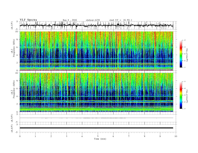Click the "2" kHz tick of ch.1 spectrogram
The height and width of the screenshot is (153, 198).
coord(18,63)
